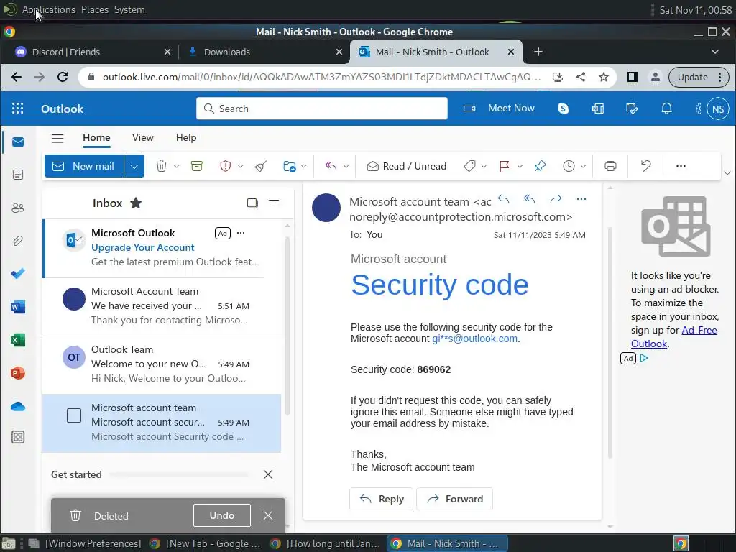
Task: Dismiss the Deleted notification
Action: point(268,515)
